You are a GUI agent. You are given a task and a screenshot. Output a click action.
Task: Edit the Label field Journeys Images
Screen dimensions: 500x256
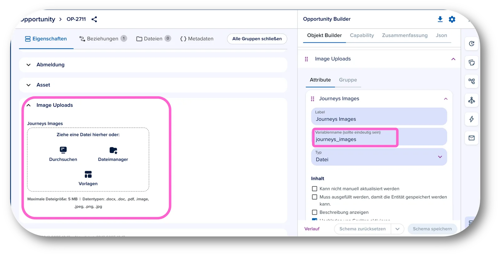tap(379, 116)
